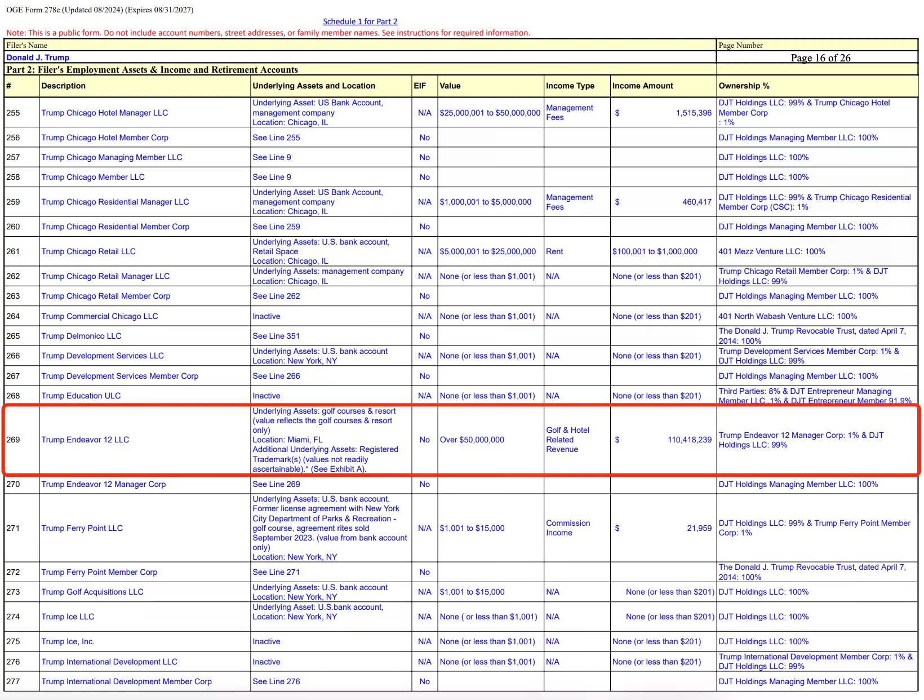Open the Schedule 1 for Part 2 link

pos(360,21)
